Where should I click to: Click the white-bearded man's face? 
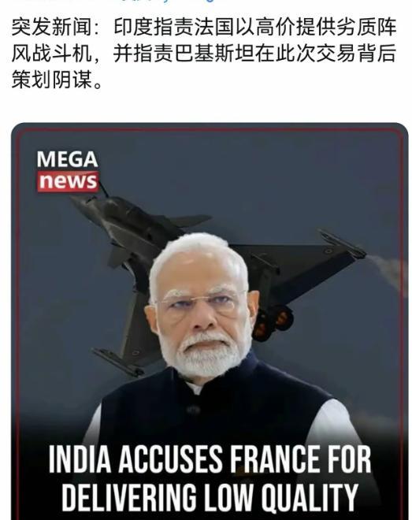click(199, 318)
